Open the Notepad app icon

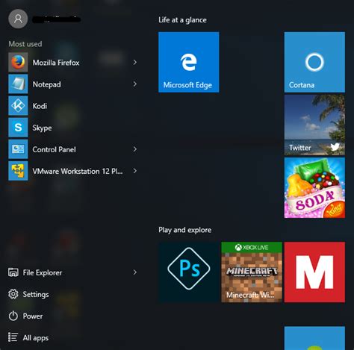coord(18,84)
